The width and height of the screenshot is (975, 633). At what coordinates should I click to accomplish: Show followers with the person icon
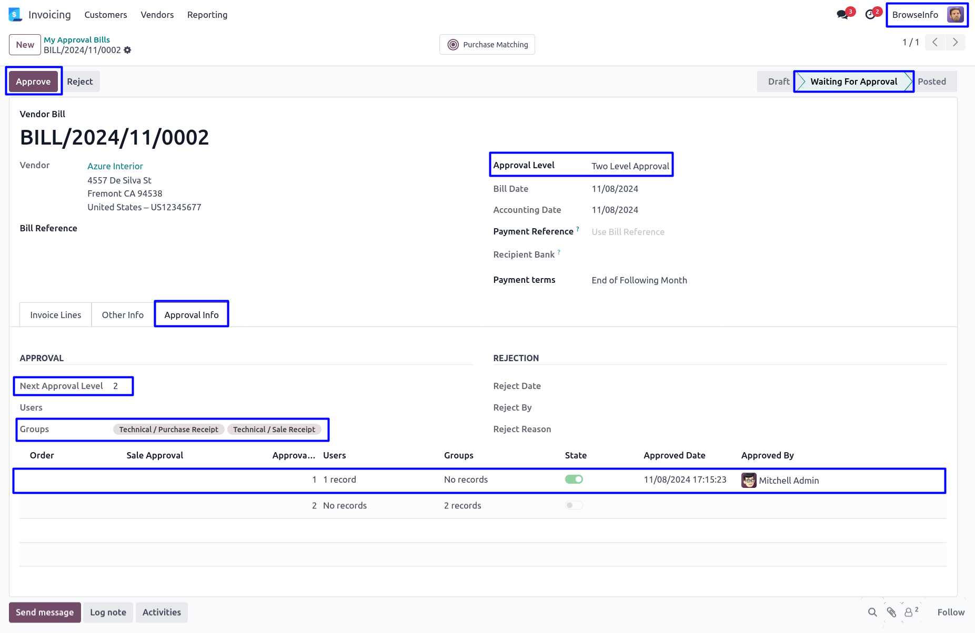pos(909,612)
